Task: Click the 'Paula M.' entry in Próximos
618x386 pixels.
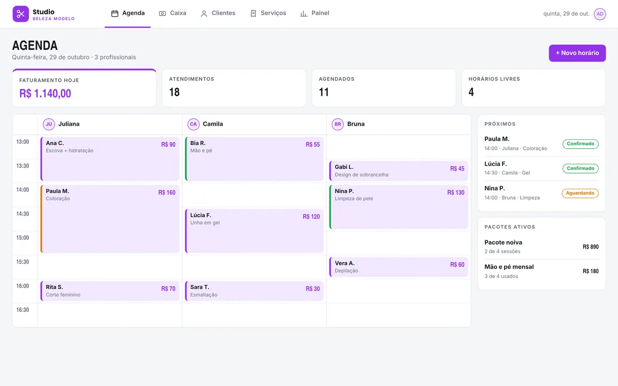Action: point(542,144)
